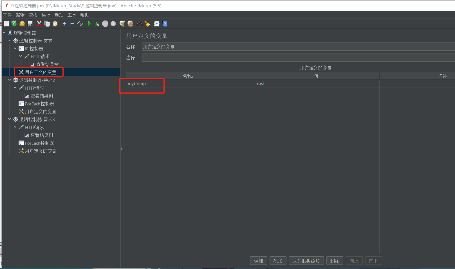Click the split pane divider handle

[122, 148]
